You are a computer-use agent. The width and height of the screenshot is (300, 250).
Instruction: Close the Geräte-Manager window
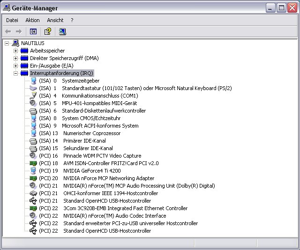[292, 8]
